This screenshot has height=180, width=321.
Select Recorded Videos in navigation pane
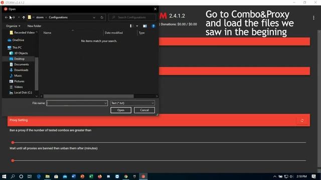click(22, 32)
